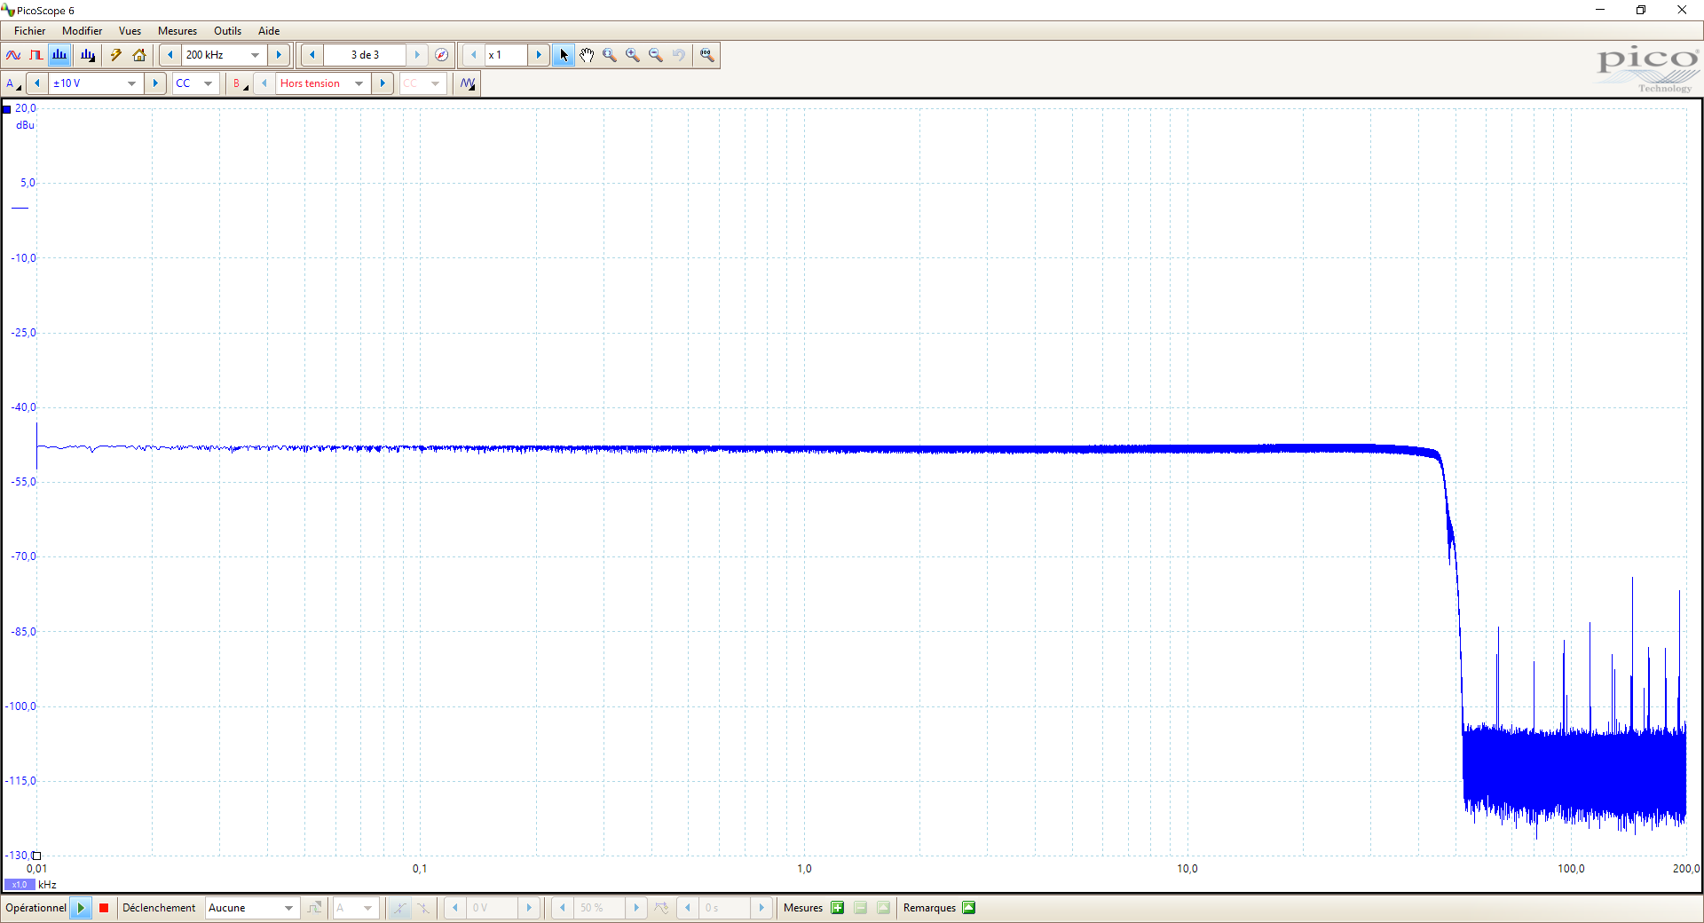Click the '3 de 3' buffer field
This screenshot has height=923, width=1704.
click(x=365, y=55)
